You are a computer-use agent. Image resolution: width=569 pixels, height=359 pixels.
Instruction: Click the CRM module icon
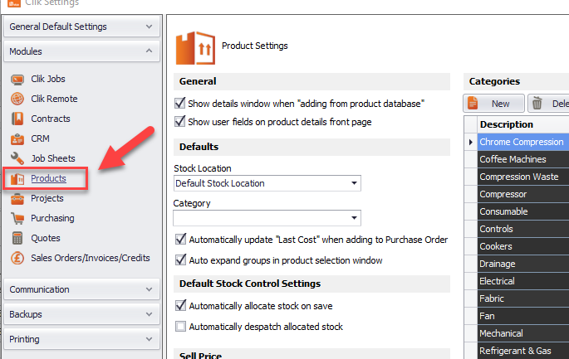click(x=17, y=138)
